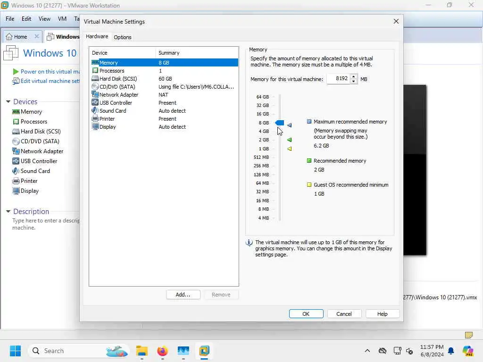This screenshot has width=483, height=362.
Task: Open Sound Card in main window Devices panel
Action: [31, 171]
